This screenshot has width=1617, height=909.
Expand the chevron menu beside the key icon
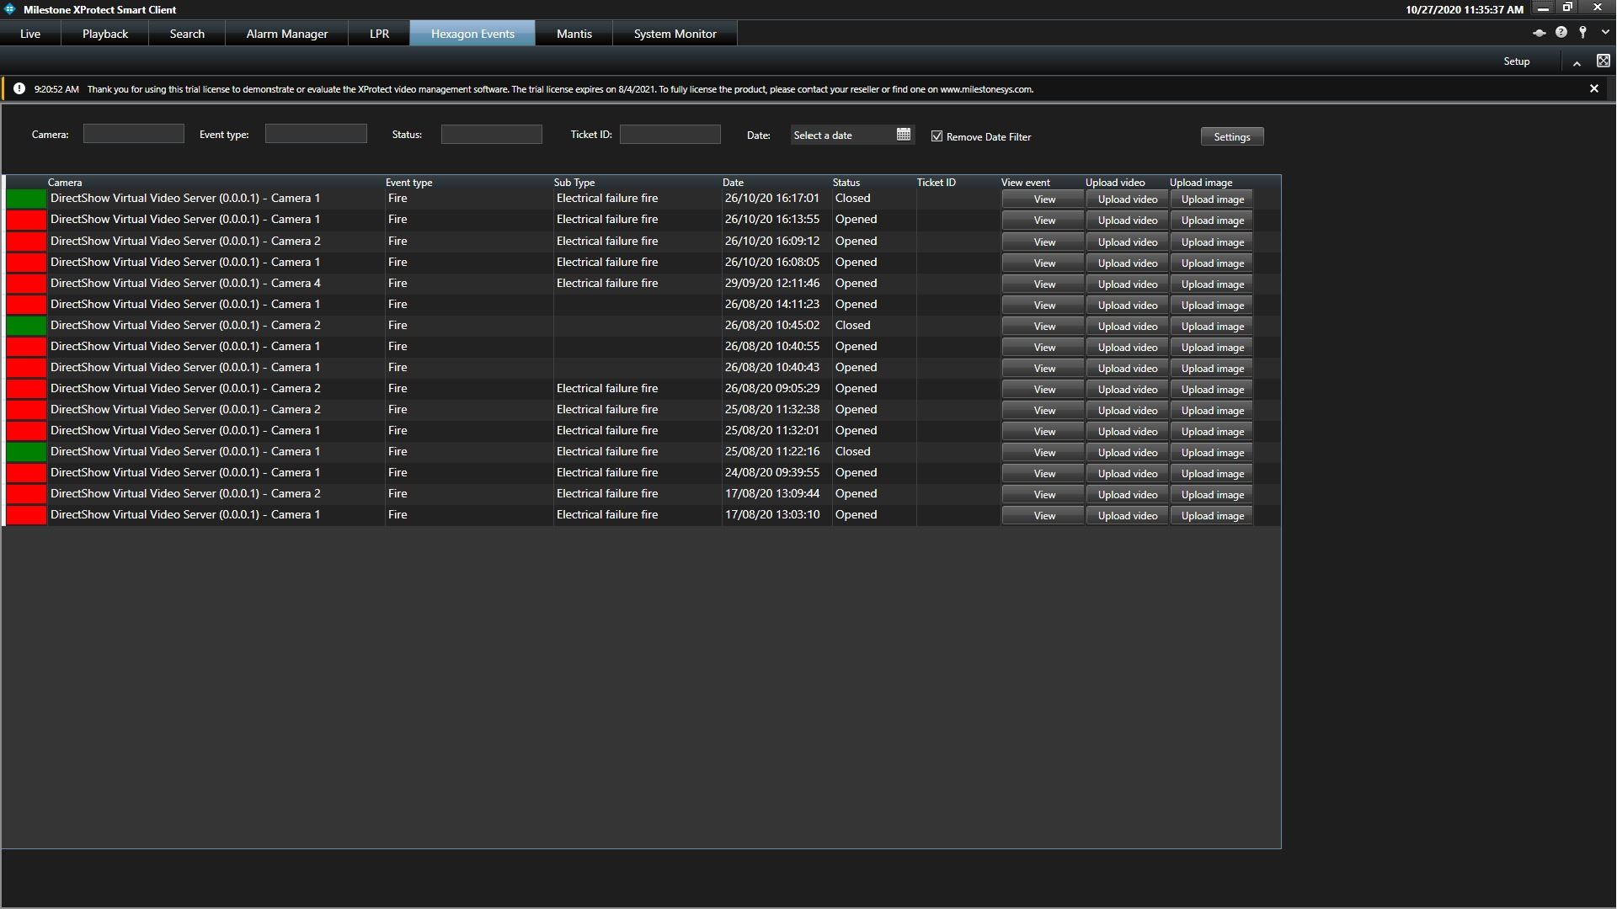[1605, 33]
